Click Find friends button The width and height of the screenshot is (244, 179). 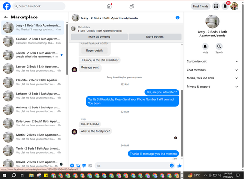(x=201, y=6)
